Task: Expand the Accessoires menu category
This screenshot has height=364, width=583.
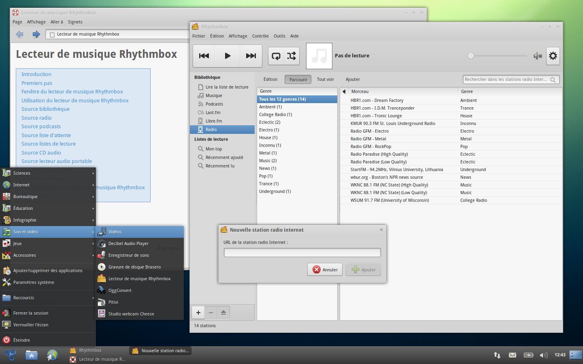Action: [x=48, y=255]
